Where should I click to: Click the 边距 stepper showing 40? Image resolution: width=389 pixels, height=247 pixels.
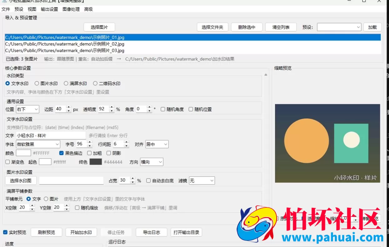(x=63, y=109)
